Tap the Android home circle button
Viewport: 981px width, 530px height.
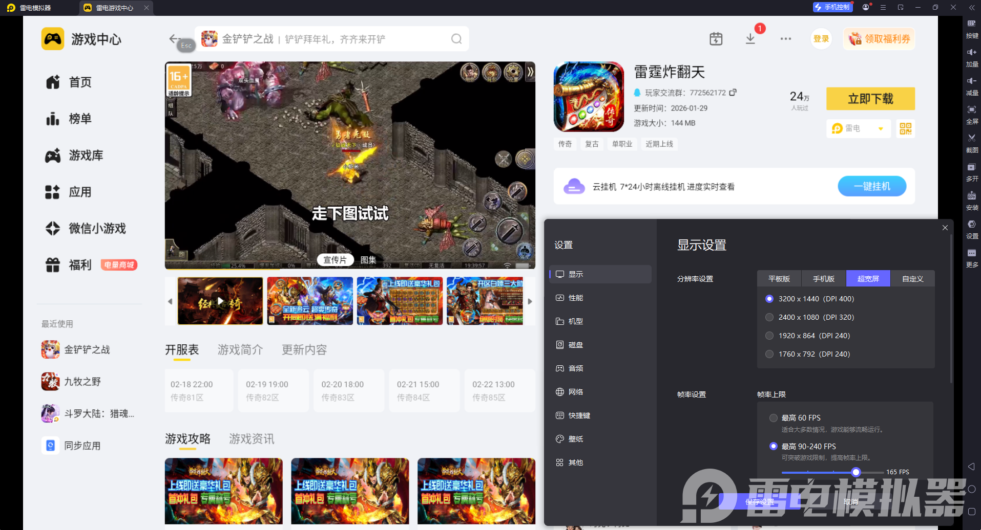click(971, 489)
